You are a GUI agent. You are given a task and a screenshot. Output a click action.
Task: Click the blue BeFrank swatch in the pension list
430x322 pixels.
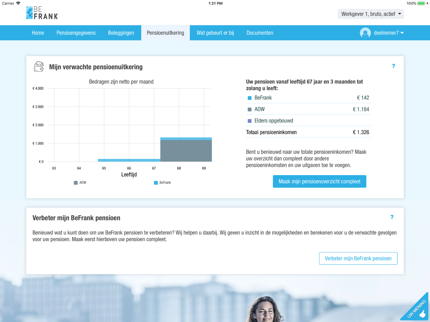coord(250,98)
